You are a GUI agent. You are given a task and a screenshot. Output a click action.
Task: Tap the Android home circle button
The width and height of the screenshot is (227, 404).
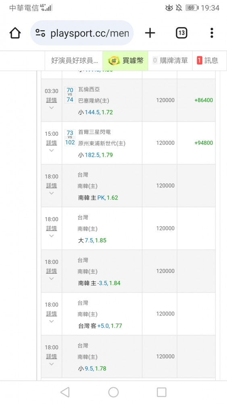tap(113, 392)
